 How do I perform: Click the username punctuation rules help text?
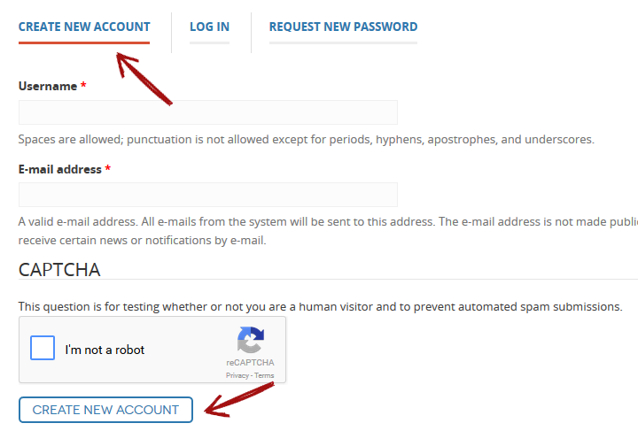coord(307,139)
